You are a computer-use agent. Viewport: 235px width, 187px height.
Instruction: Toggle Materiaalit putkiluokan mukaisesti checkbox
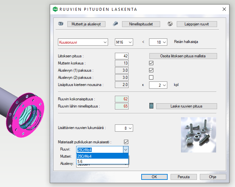(x=126, y=142)
